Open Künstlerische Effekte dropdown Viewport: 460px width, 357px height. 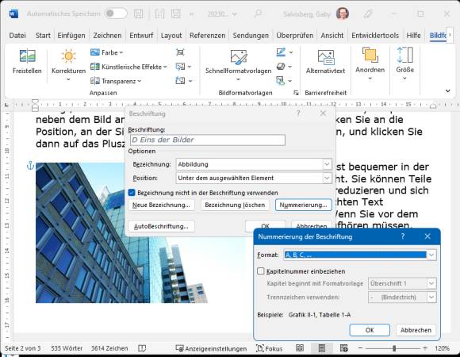(128, 67)
